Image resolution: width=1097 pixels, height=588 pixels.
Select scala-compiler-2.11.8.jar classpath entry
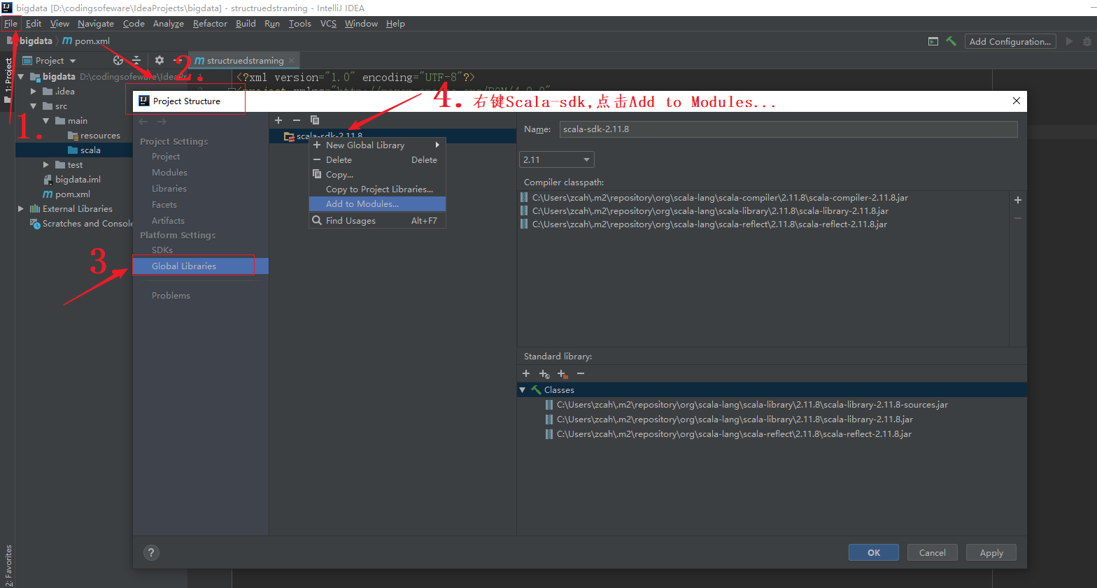(x=720, y=198)
